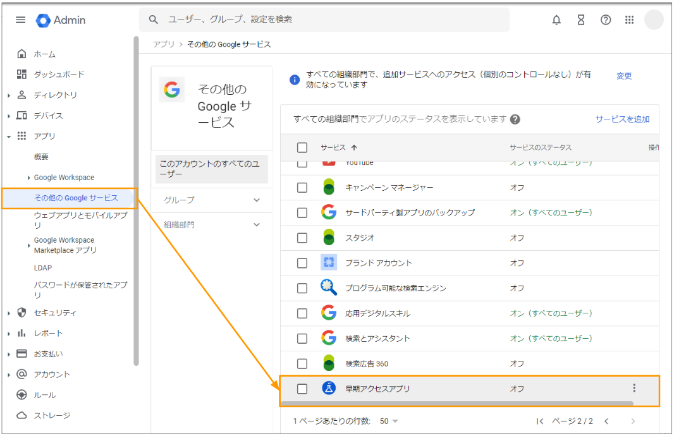Open パスワードが保管されたアプリ item

[x=80, y=289]
